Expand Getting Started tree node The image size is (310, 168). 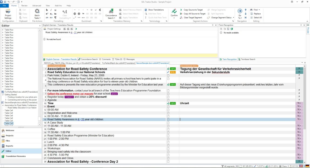3,94
